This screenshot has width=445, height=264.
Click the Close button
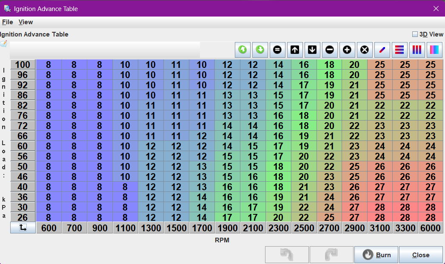tap(420, 255)
